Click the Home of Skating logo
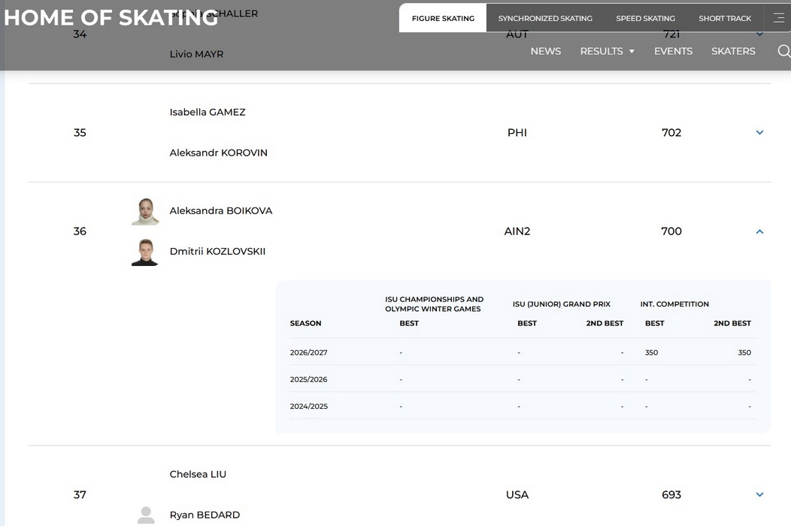This screenshot has width=791, height=526. tap(111, 17)
